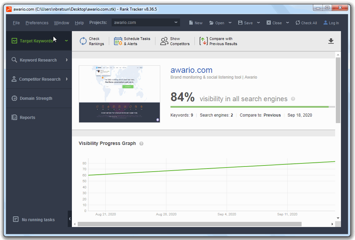Click the Check All label

[309, 23]
